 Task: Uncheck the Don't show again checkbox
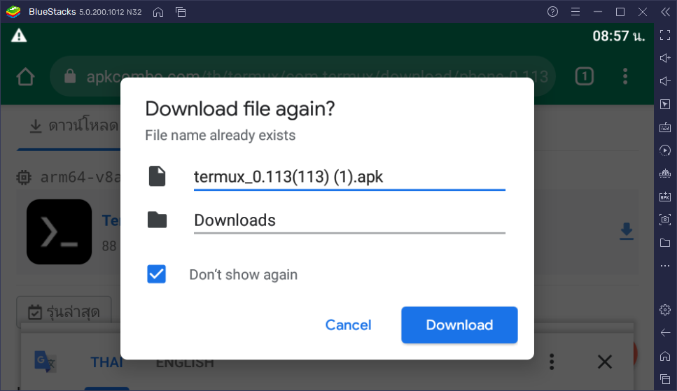[x=156, y=274]
